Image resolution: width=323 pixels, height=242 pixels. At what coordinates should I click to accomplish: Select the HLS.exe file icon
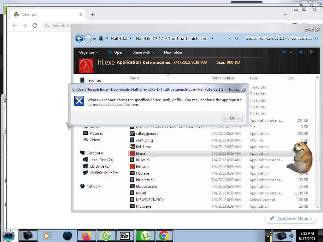(132, 173)
